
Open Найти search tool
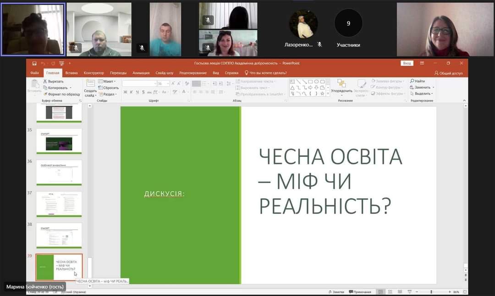point(418,81)
